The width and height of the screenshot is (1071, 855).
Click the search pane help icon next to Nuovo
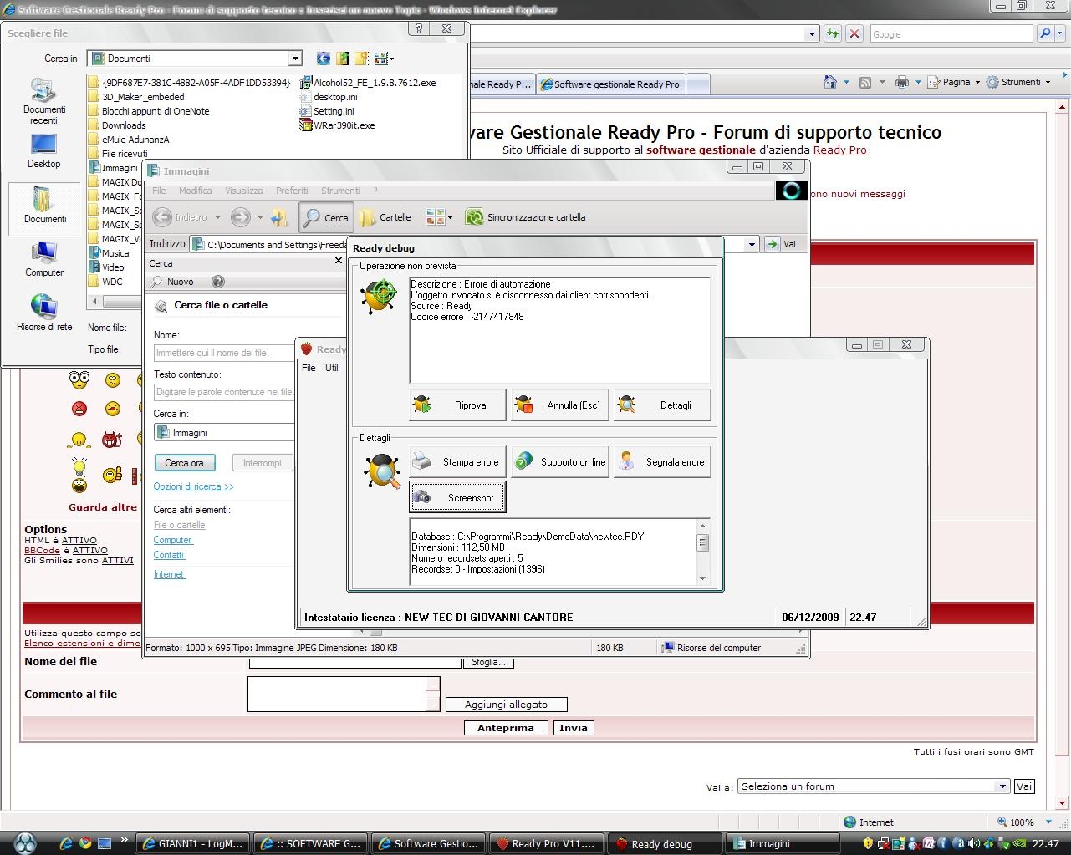218,282
